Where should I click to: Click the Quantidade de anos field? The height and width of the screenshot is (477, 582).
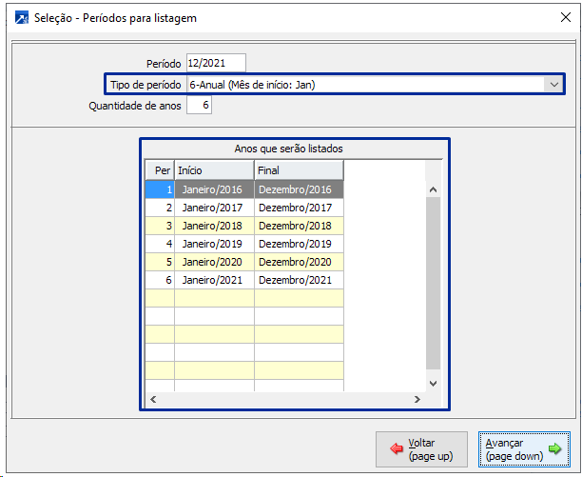[x=200, y=106]
